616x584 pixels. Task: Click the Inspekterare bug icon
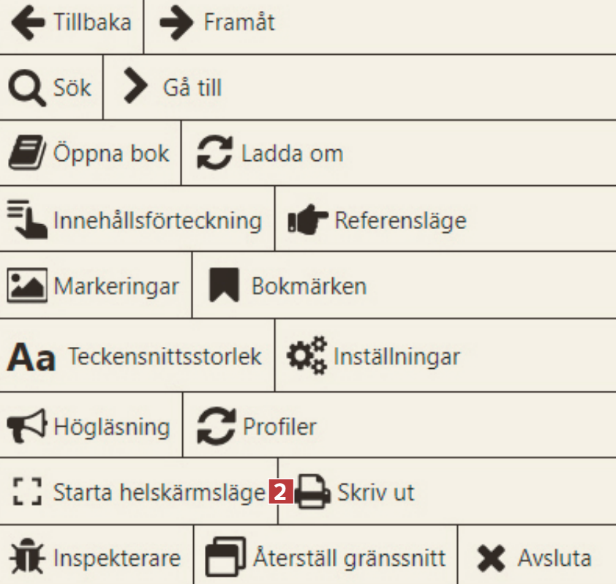(28, 559)
